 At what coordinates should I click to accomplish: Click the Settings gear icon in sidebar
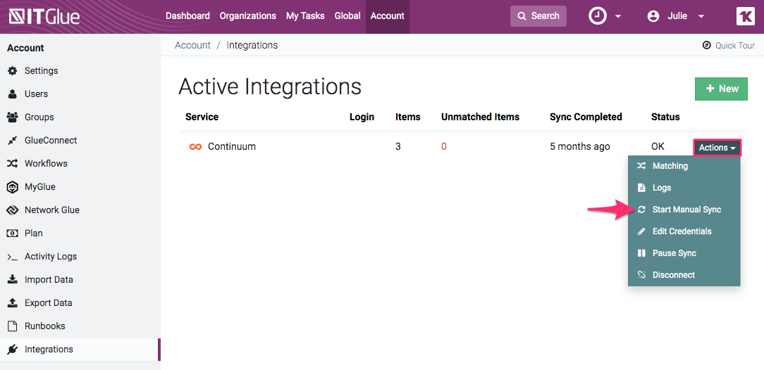(13, 71)
